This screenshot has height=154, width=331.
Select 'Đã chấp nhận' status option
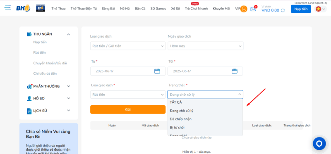(205, 119)
